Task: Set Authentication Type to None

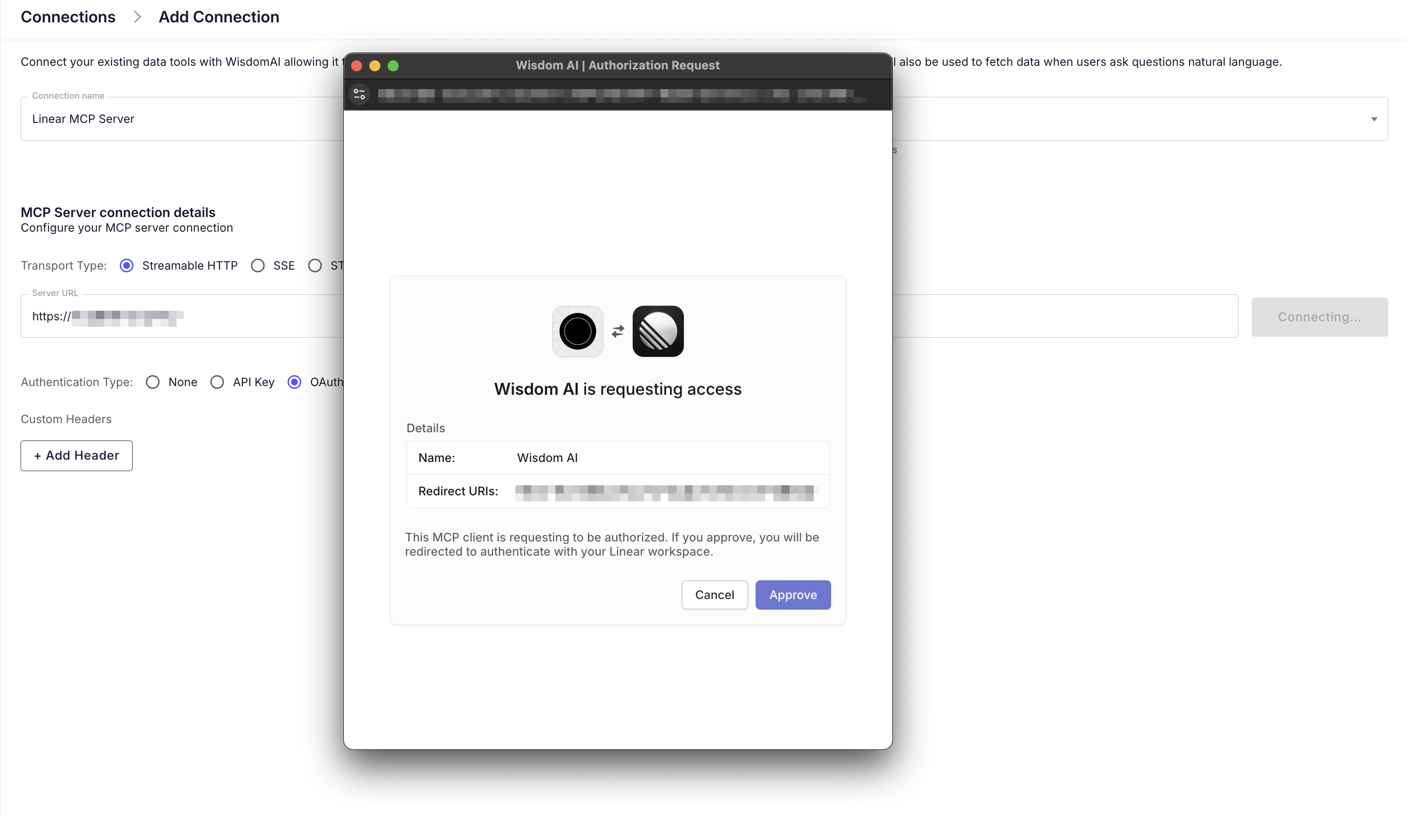Action: point(153,382)
